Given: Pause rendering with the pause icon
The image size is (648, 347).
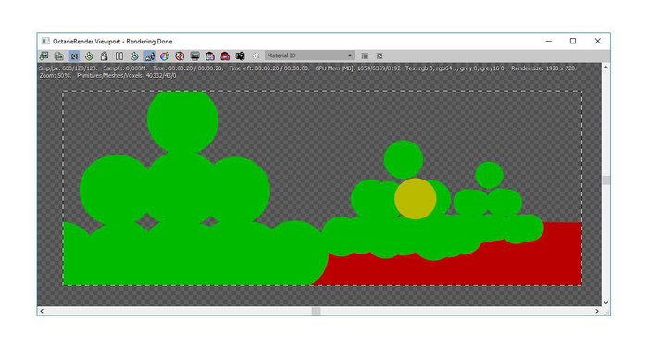Looking at the screenshot, I should point(119,56).
